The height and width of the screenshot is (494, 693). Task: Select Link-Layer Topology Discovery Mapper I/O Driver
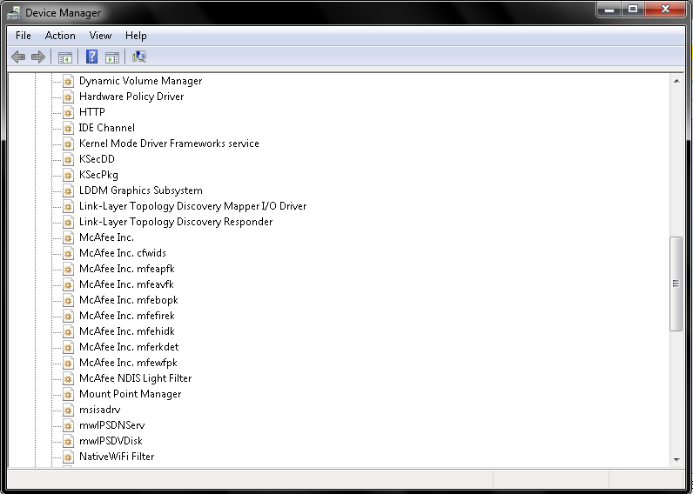point(192,206)
